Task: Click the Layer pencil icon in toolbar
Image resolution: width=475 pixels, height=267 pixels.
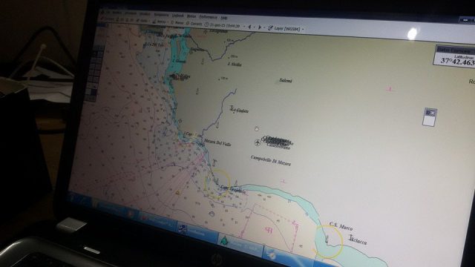Action: coord(270,28)
